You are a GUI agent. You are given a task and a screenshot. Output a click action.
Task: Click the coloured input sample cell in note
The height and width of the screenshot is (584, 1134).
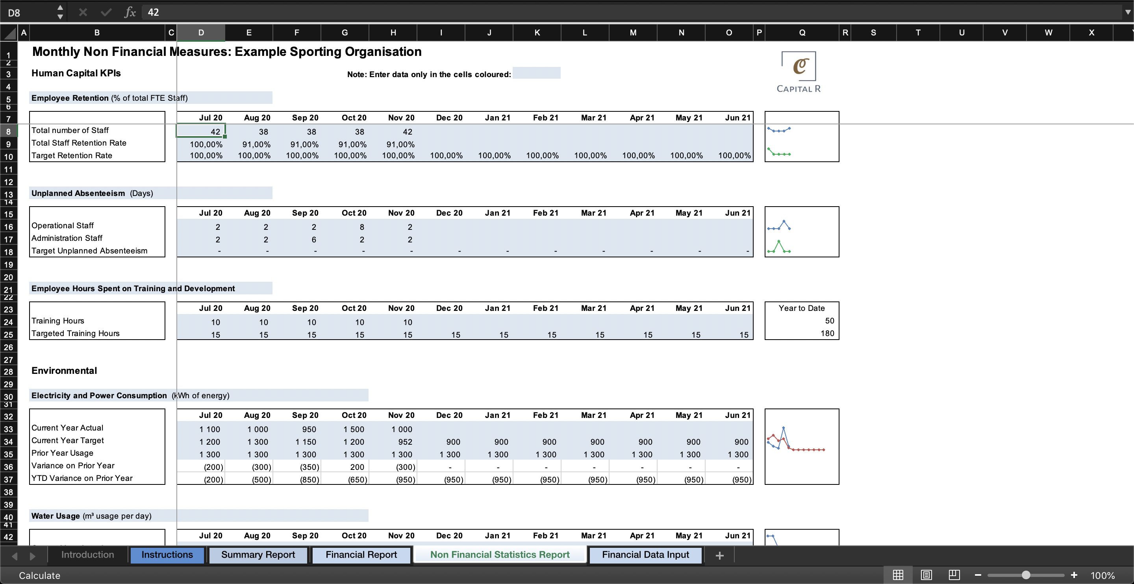click(x=537, y=73)
